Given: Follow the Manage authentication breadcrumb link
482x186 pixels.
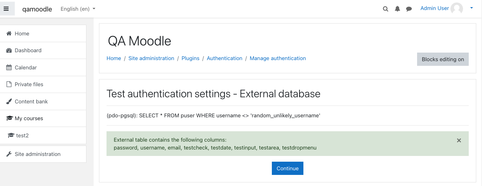Looking at the screenshot, I should [278, 58].
